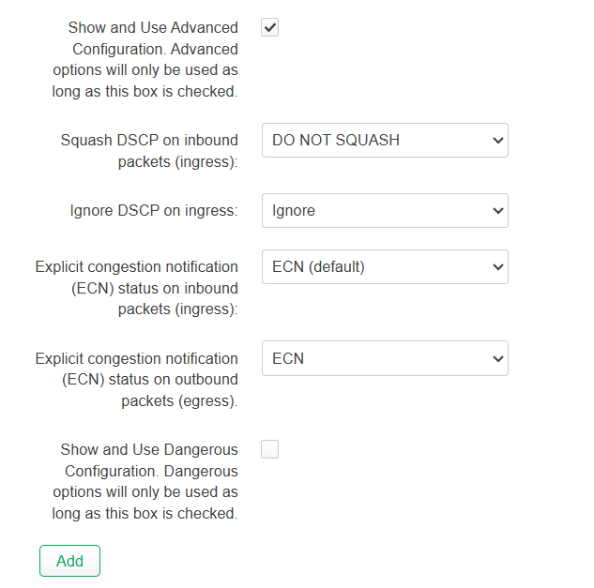Open the ECN inbound packets status dropdown
This screenshot has width=594, height=588.
click(x=385, y=267)
